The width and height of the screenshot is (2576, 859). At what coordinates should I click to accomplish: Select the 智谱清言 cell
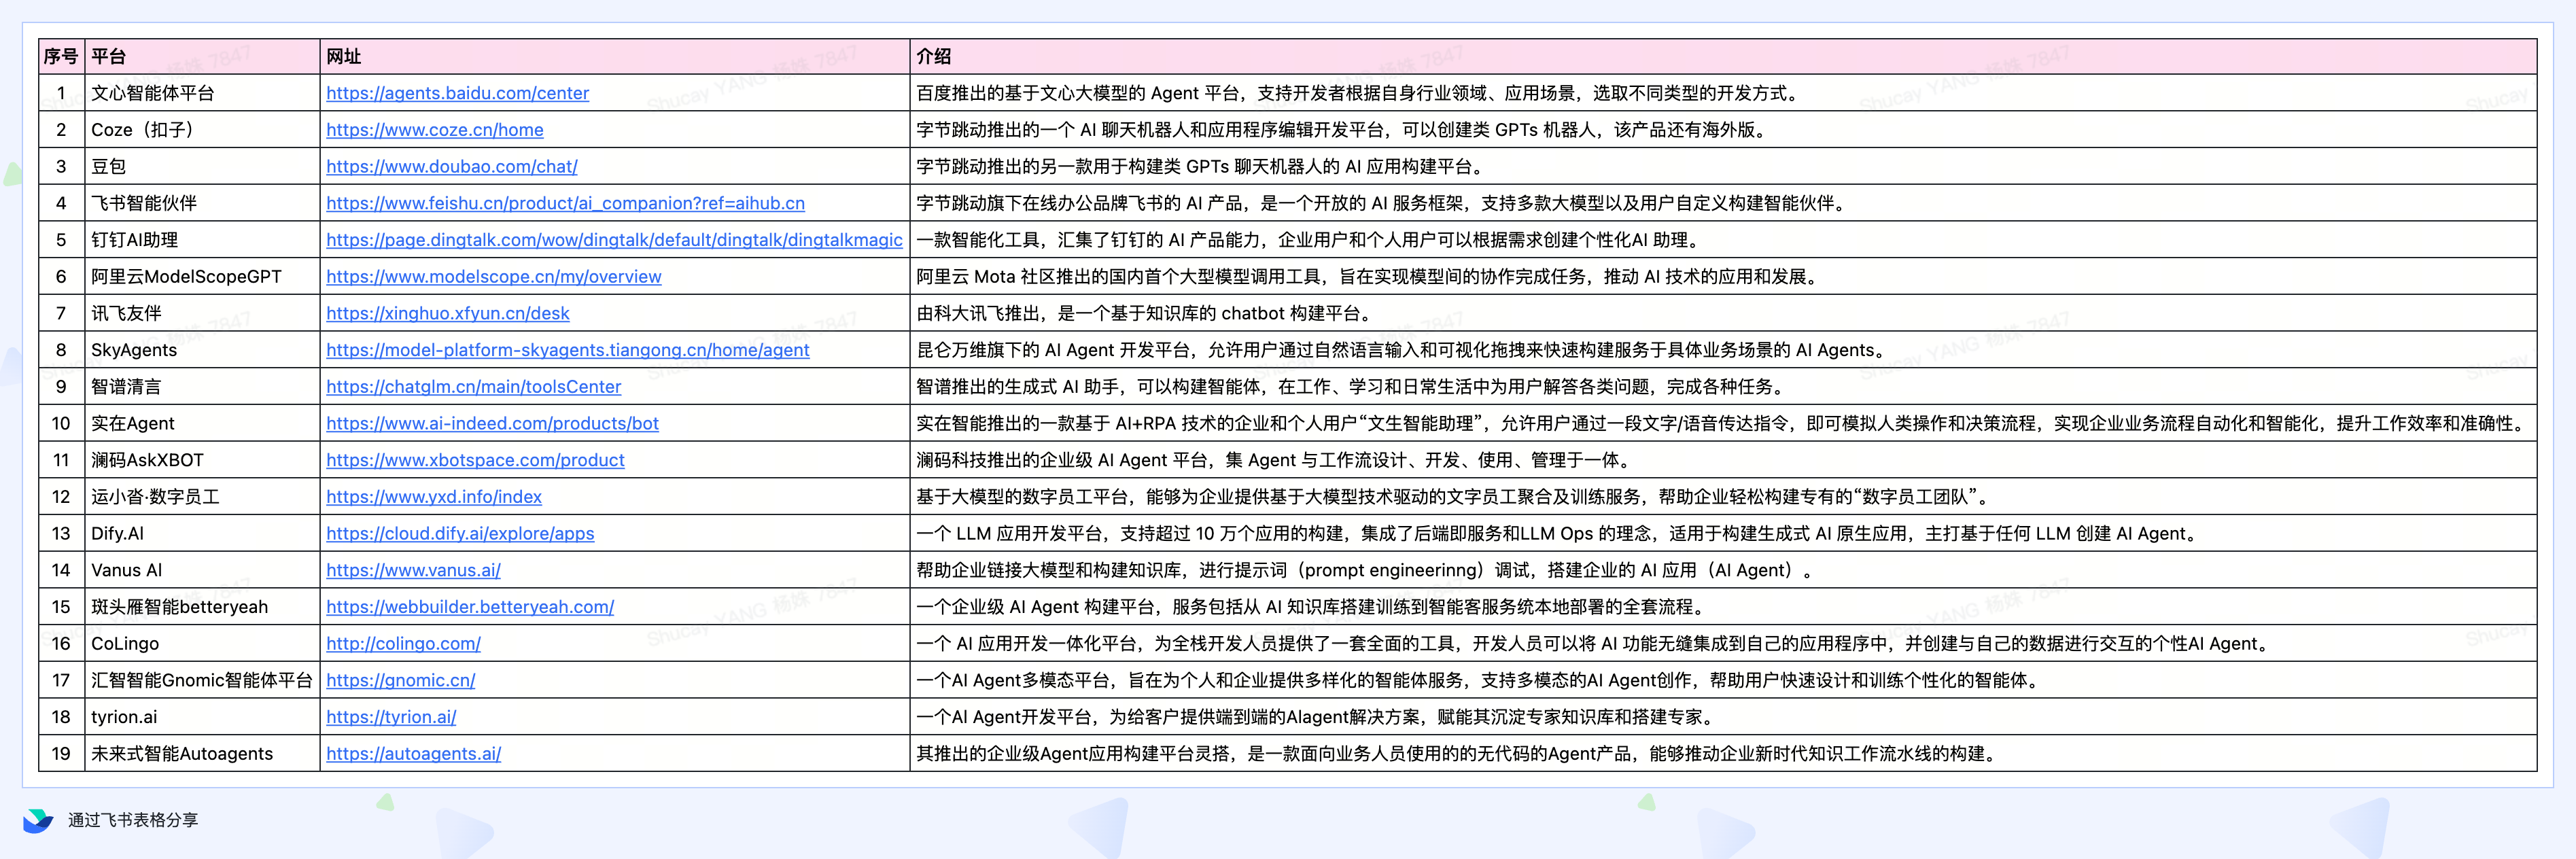[202, 387]
